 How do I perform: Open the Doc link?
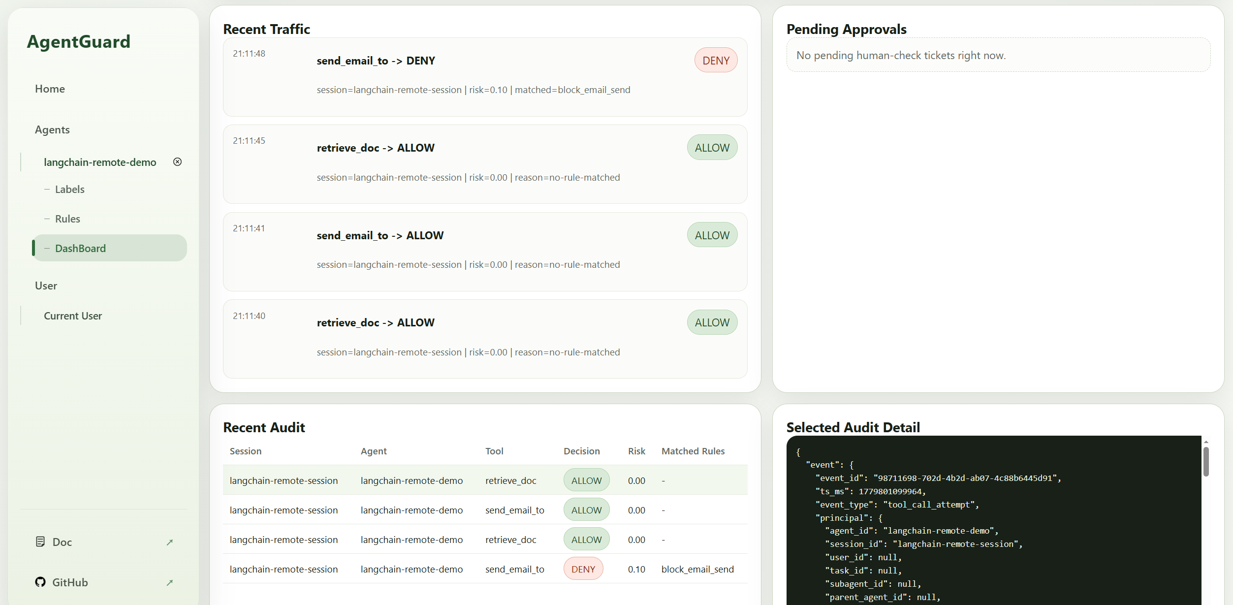coord(62,542)
